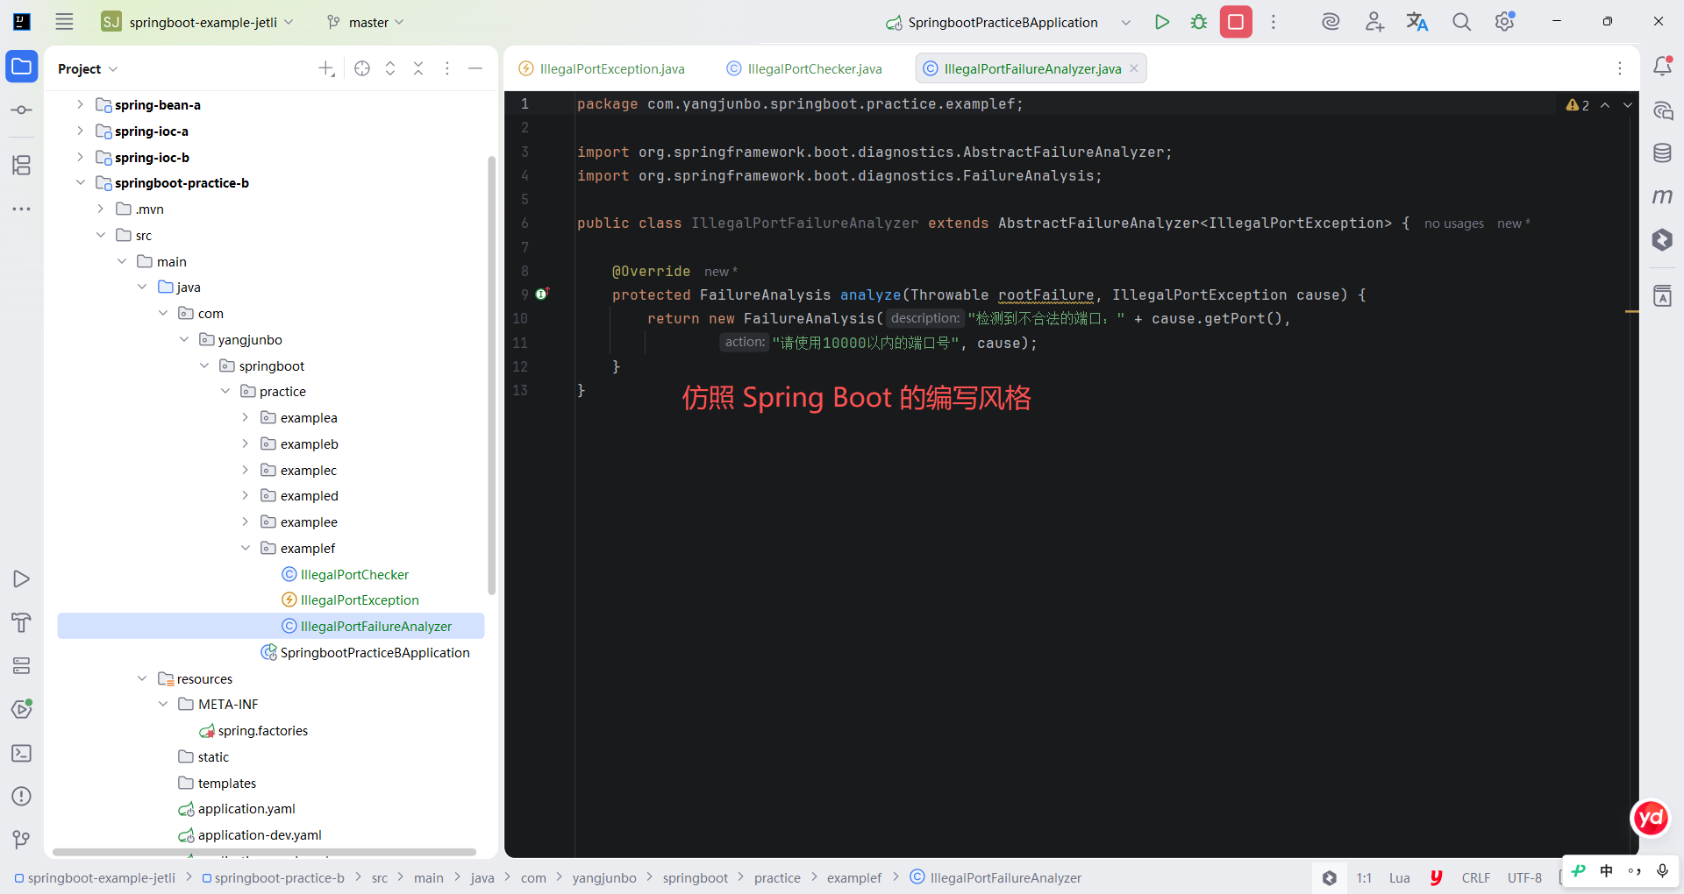
Task: Open the Problems tool window icon
Action: (x=22, y=797)
